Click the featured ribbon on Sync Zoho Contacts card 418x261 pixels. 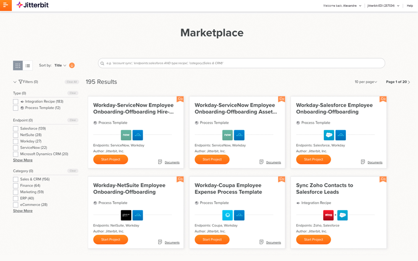tap(383, 179)
